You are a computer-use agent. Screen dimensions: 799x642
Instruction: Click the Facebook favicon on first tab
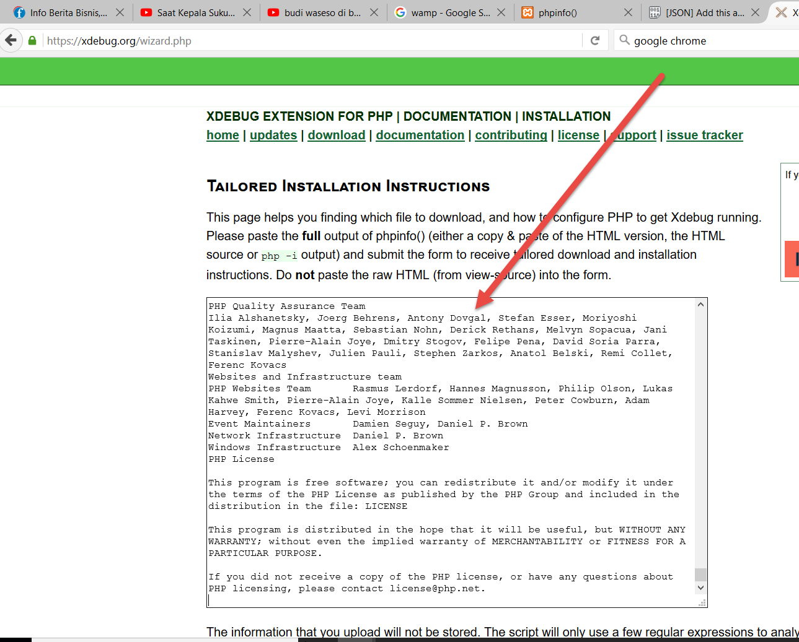(x=19, y=12)
